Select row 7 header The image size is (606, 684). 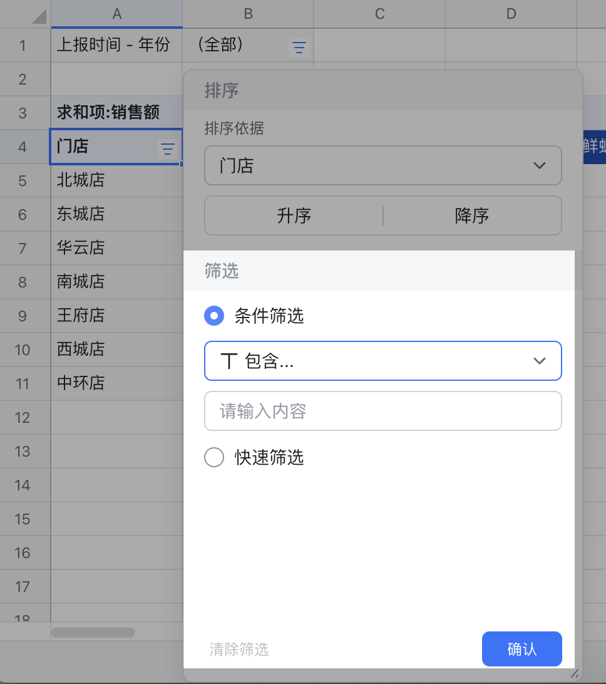[x=23, y=249]
